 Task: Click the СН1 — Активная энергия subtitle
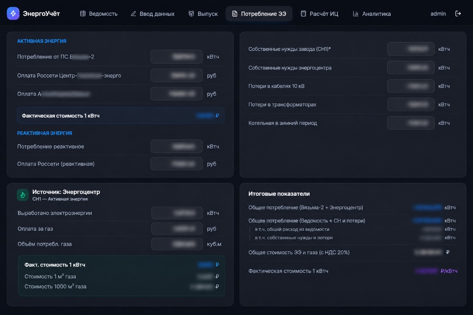60,199
